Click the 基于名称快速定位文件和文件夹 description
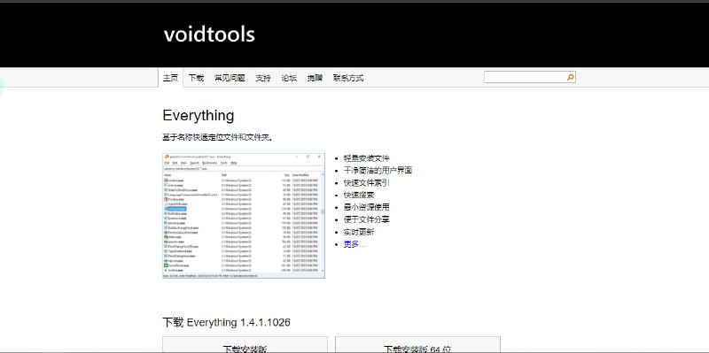The height and width of the screenshot is (353, 709). click(x=217, y=137)
